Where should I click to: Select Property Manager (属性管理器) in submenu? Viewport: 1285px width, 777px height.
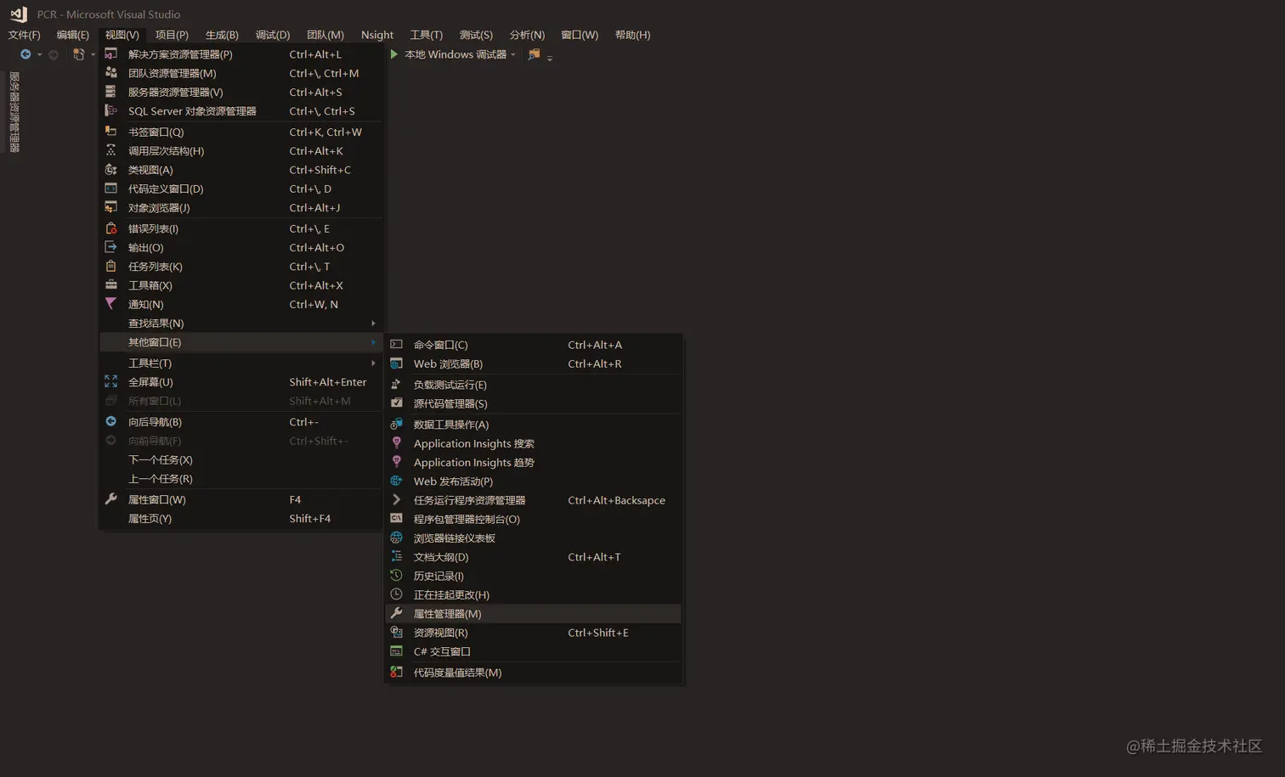pyautogui.click(x=534, y=613)
